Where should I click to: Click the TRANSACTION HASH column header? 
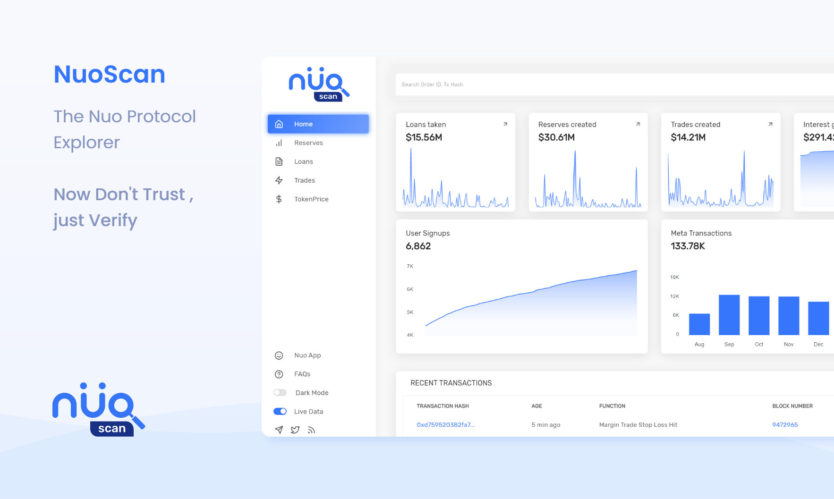[x=443, y=406]
